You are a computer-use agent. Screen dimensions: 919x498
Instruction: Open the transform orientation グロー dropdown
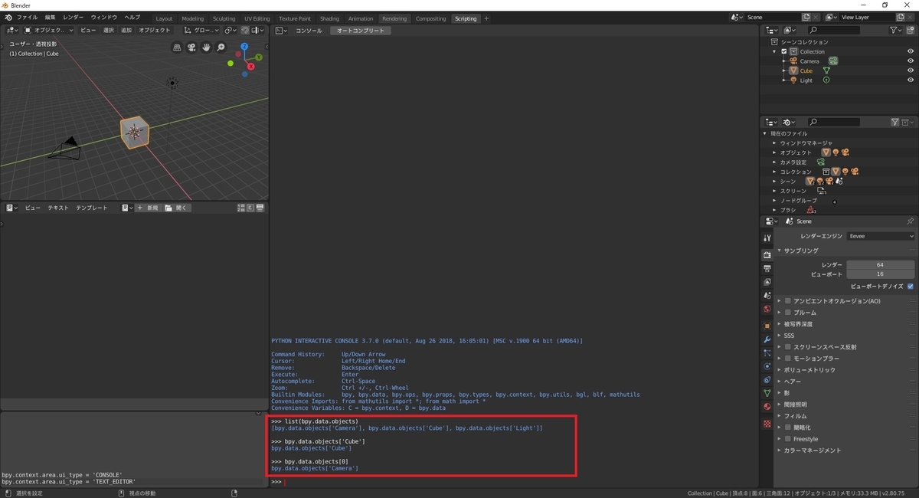[x=203, y=30]
